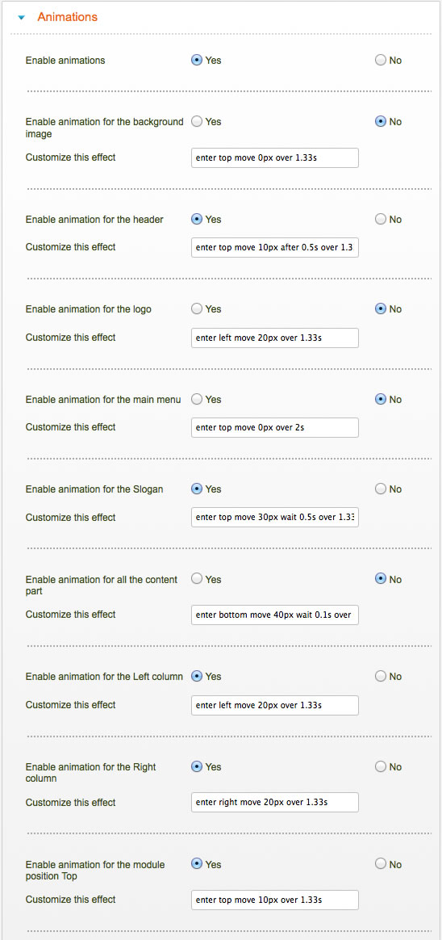The height and width of the screenshot is (940, 442).
Task: Disable Slogan animation with No
Action: pos(381,489)
